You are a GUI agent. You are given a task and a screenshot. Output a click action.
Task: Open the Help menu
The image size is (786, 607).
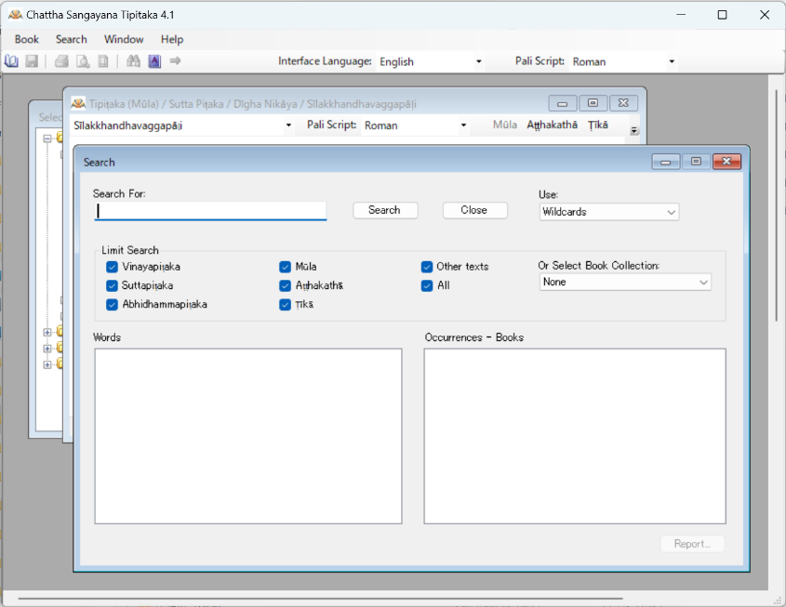point(172,39)
